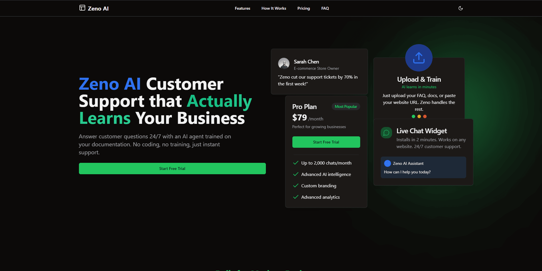Go to How It Works section
Screen dimensions: 542x271
pos(274,8)
